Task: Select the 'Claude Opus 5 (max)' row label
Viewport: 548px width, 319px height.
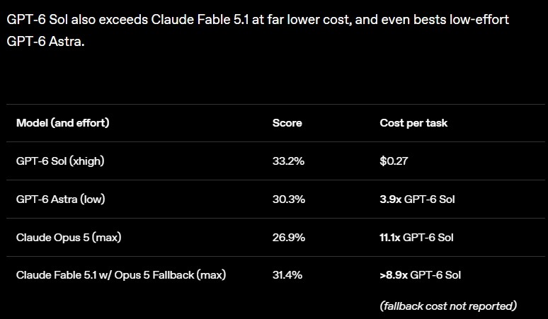Action: click(69, 238)
